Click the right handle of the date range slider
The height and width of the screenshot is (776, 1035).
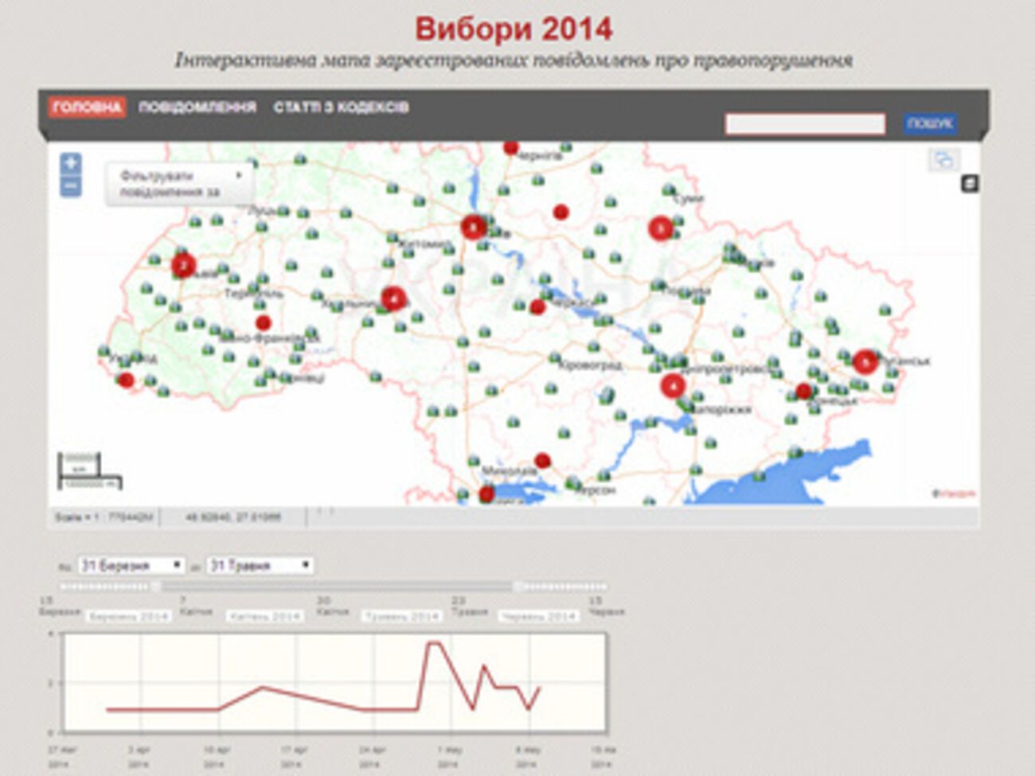(x=517, y=587)
